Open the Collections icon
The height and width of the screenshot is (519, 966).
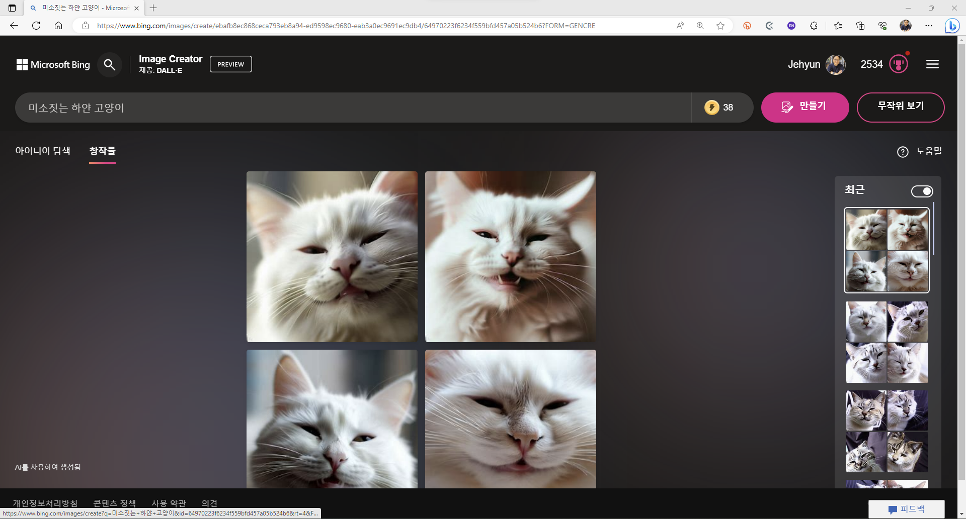[860, 26]
